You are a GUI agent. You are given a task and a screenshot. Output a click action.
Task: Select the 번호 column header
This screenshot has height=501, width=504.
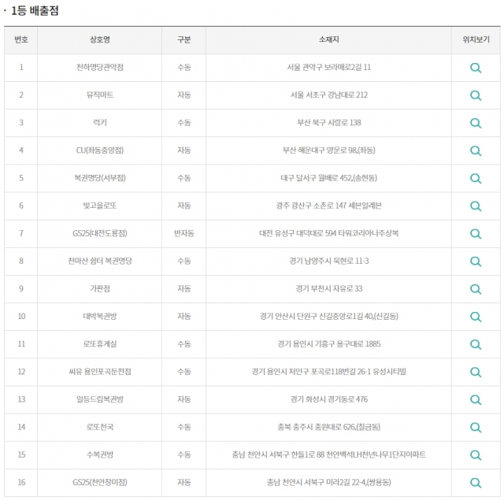(21, 39)
